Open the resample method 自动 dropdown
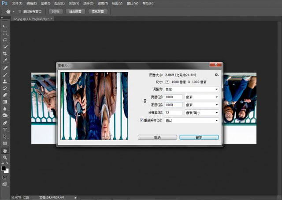 (x=192, y=120)
